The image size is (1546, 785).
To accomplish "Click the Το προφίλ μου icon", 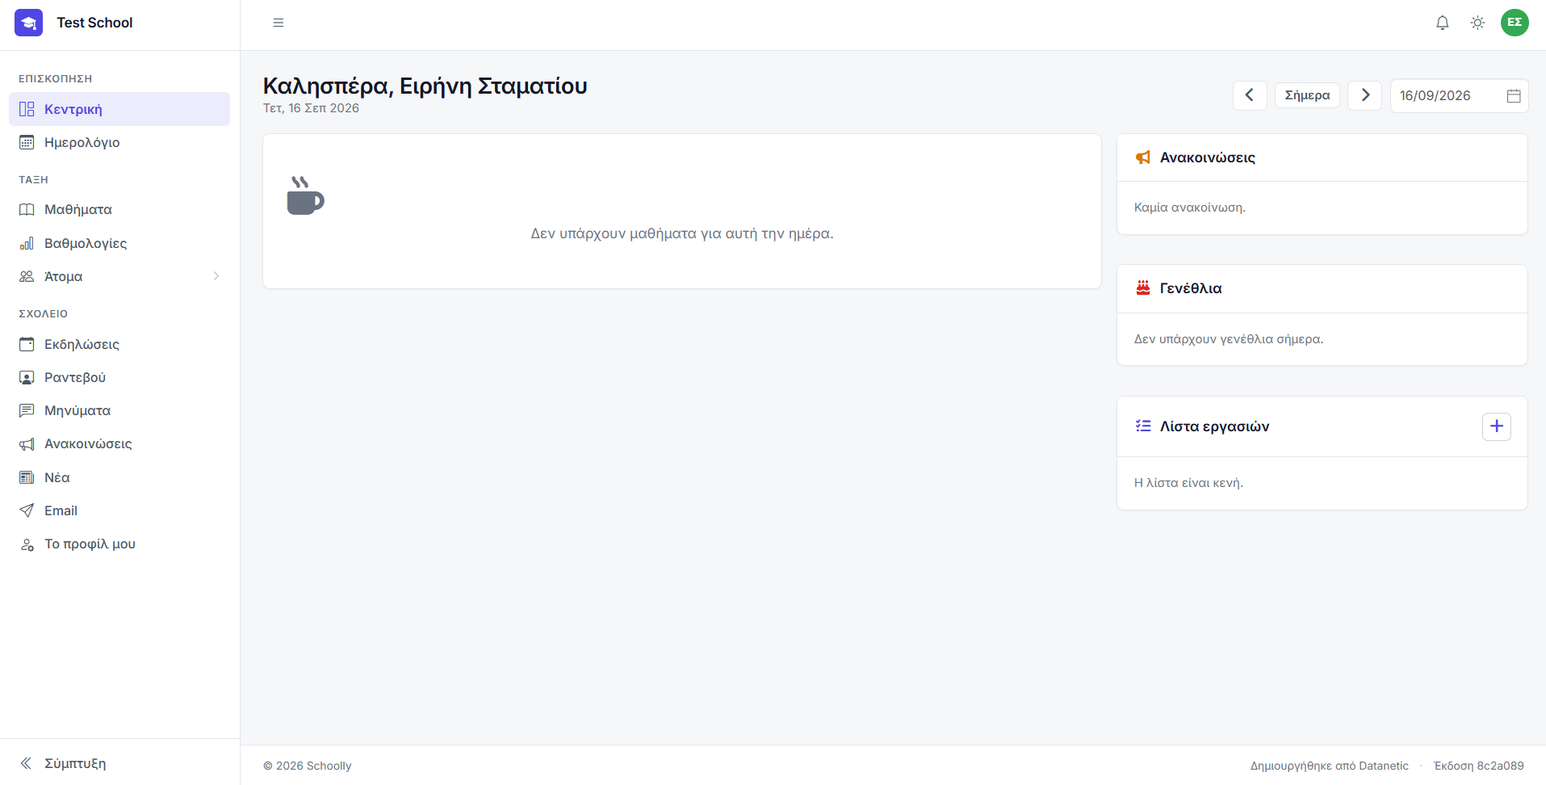I will tap(27, 544).
